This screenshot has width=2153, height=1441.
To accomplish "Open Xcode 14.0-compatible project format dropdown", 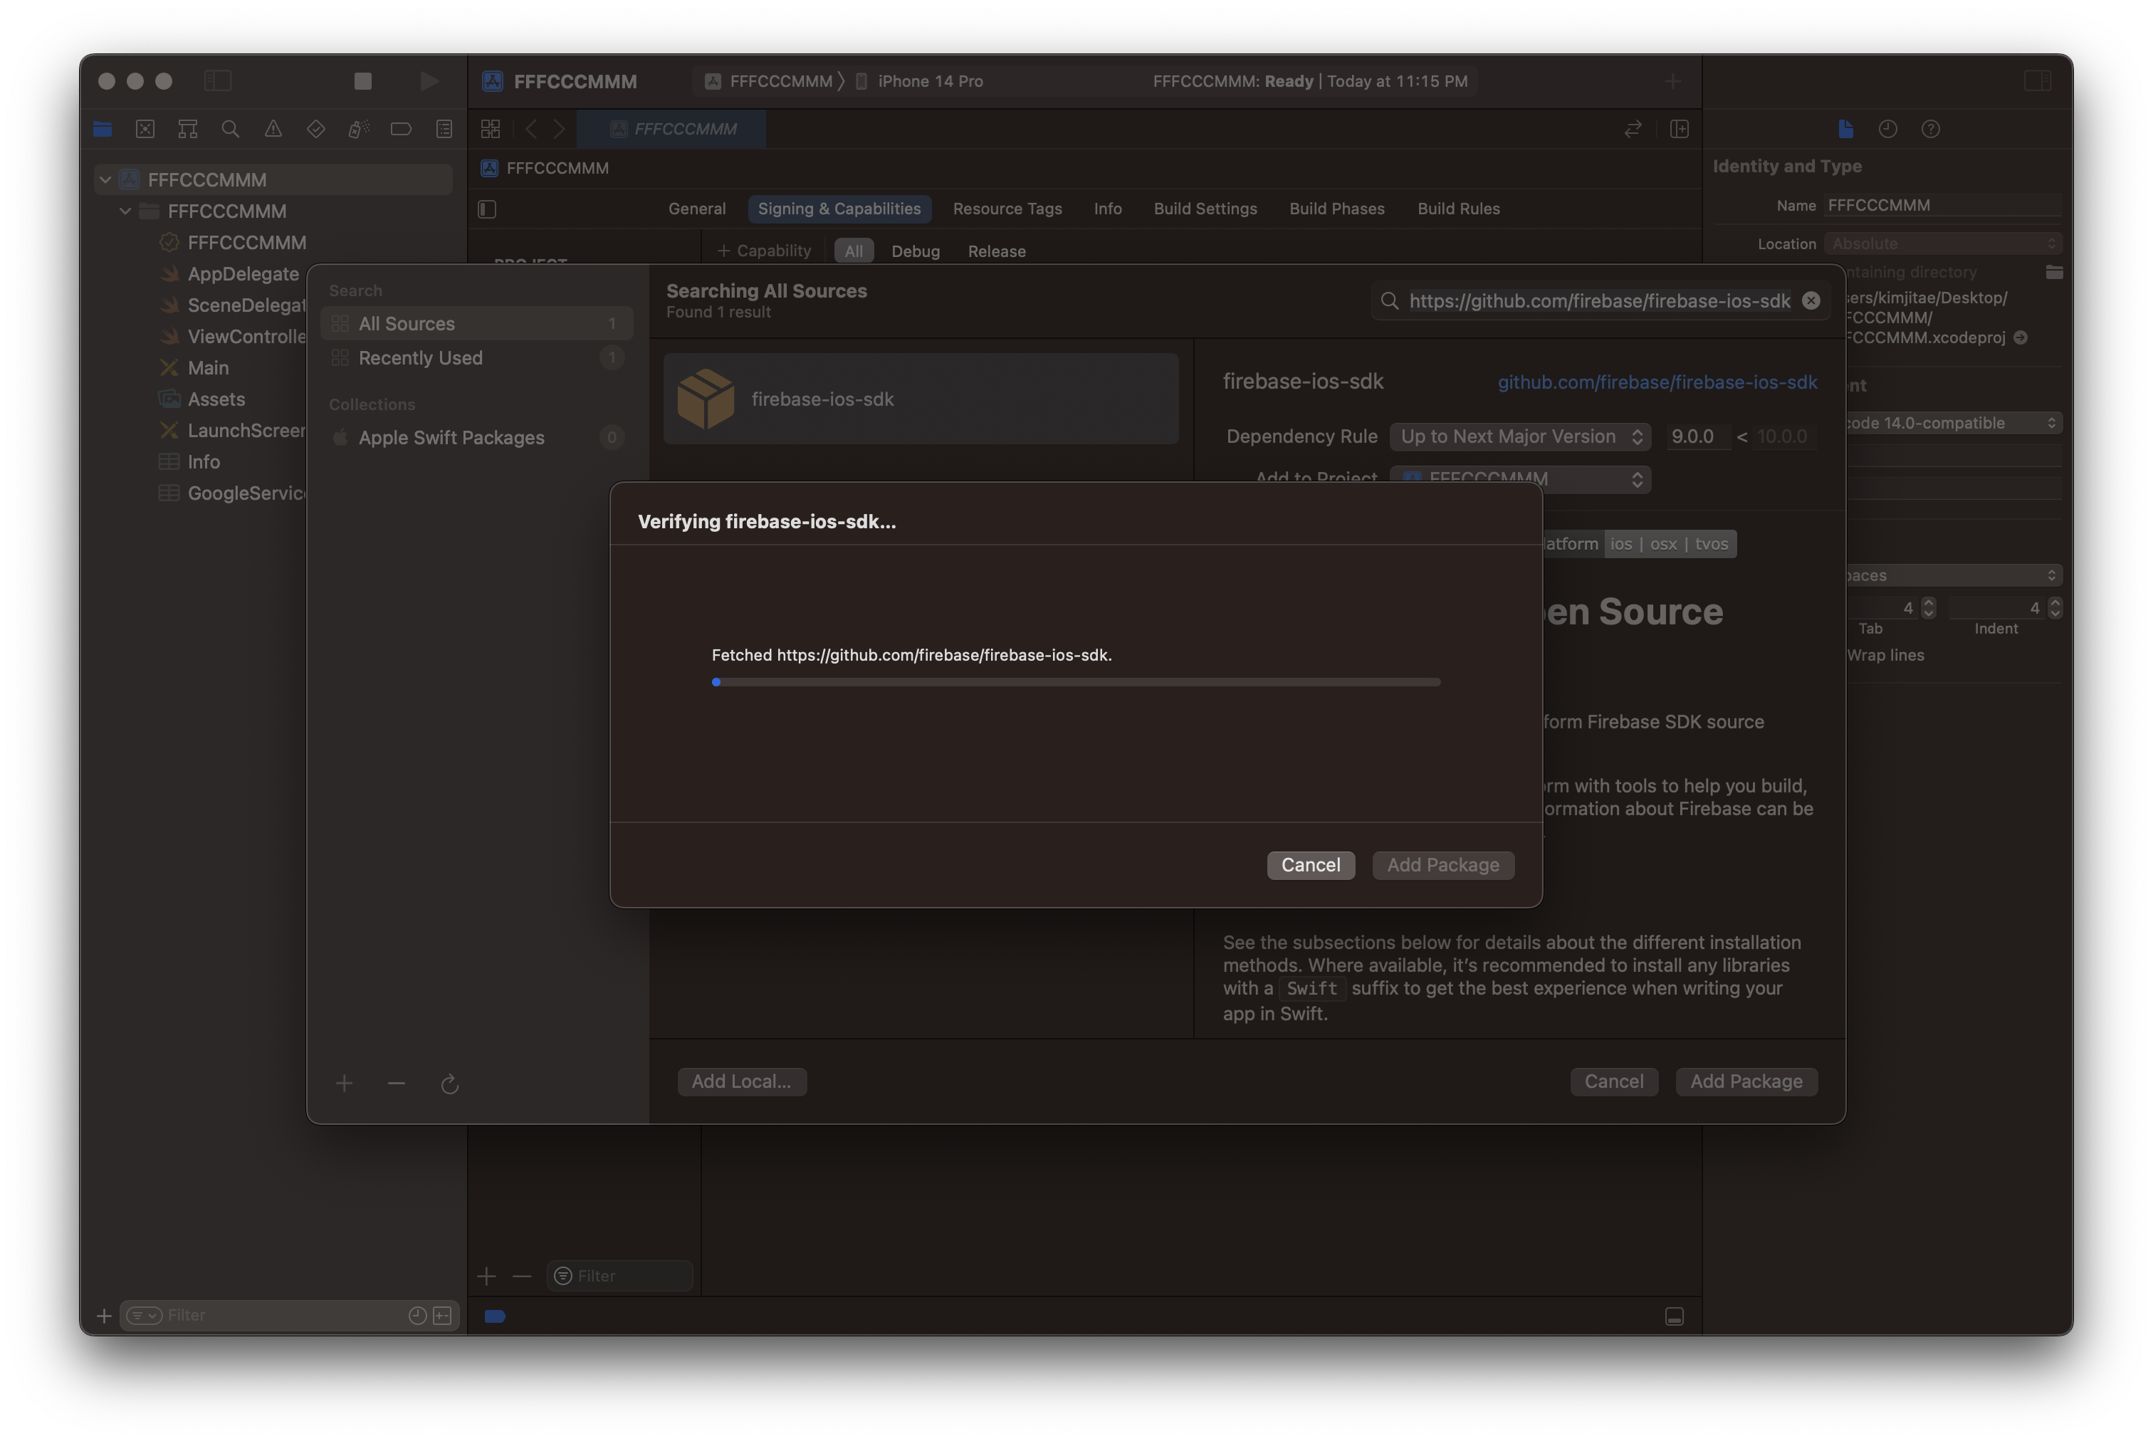I will tap(1953, 423).
